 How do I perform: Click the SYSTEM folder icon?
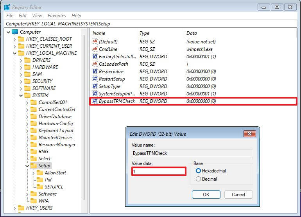tap(27, 95)
